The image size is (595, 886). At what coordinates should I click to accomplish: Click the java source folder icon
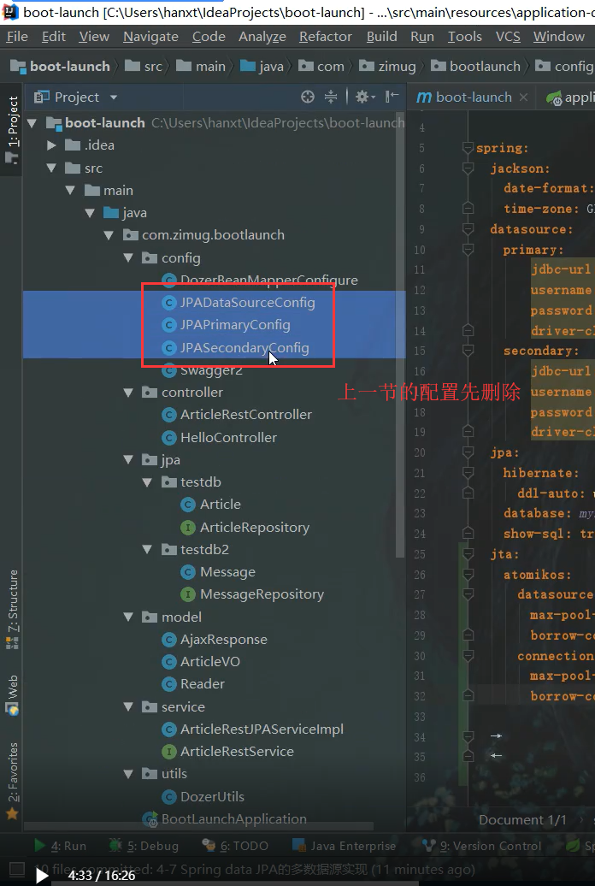point(110,213)
